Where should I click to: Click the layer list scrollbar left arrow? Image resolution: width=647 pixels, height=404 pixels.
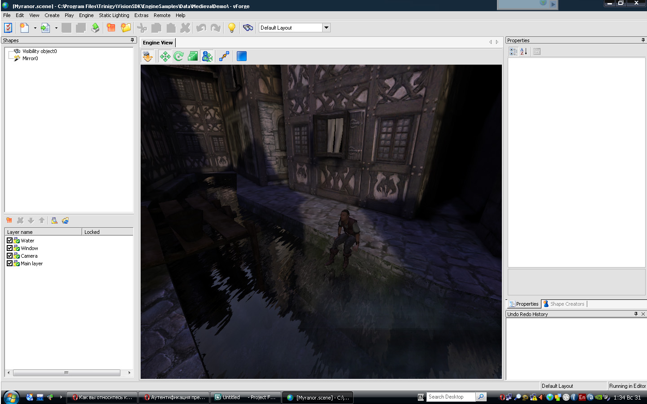click(9, 373)
